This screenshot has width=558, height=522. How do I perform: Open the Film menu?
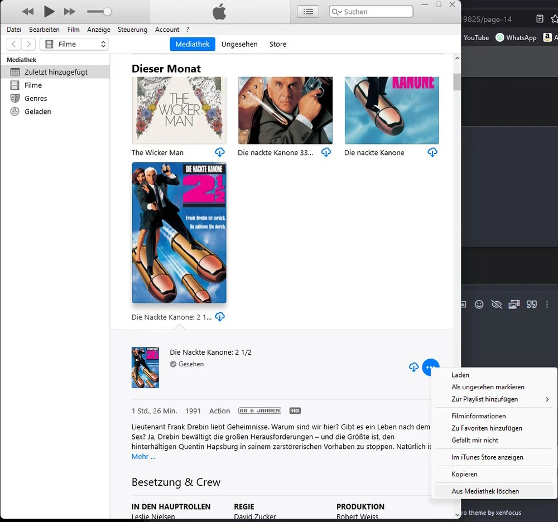[x=73, y=30]
